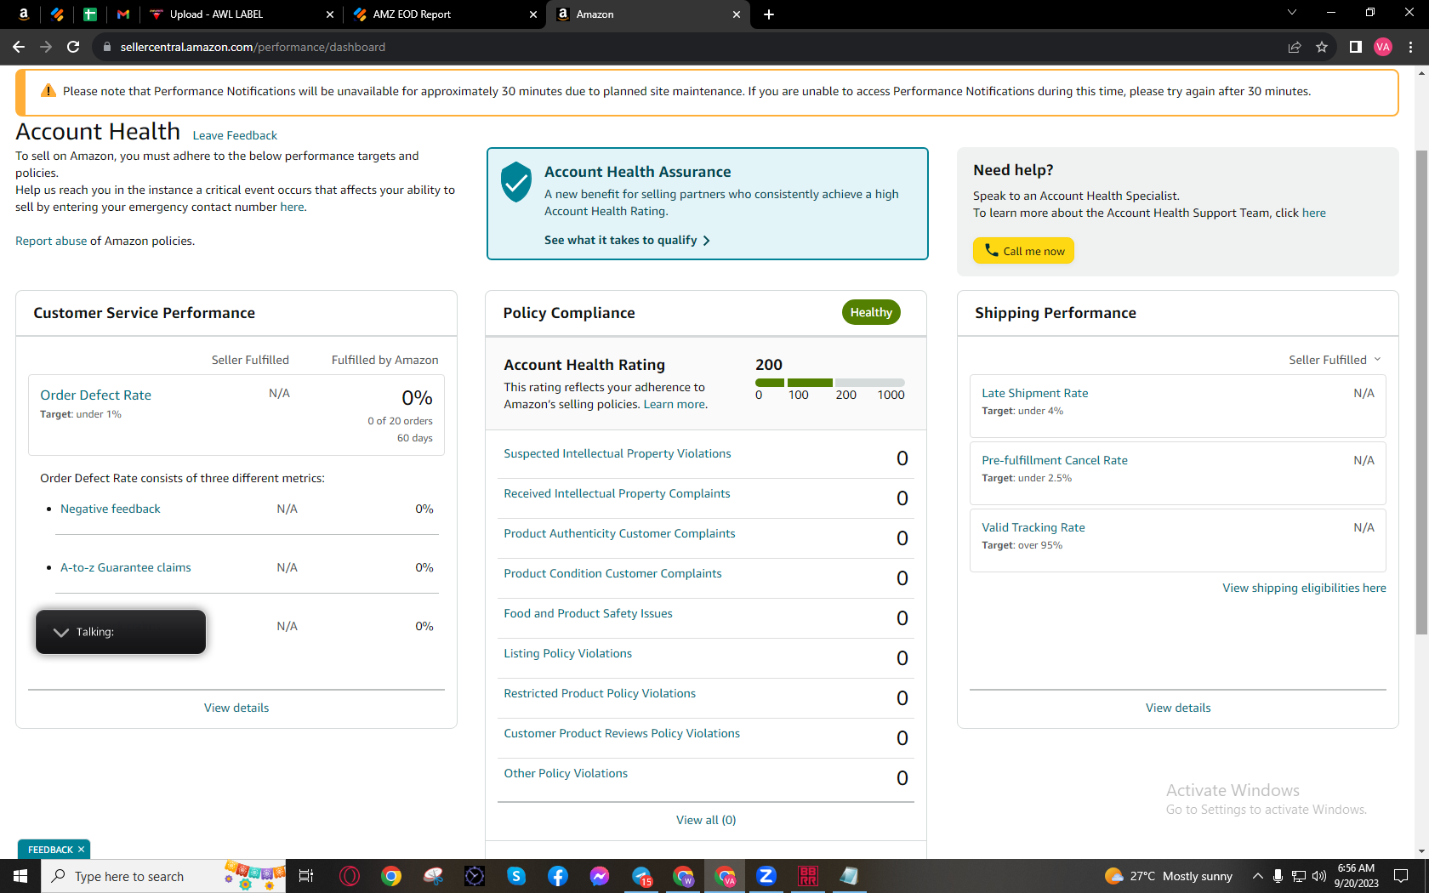Screen dimensions: 1429x893
Task: Open the tab search dropdown arrow
Action: [x=1292, y=13]
